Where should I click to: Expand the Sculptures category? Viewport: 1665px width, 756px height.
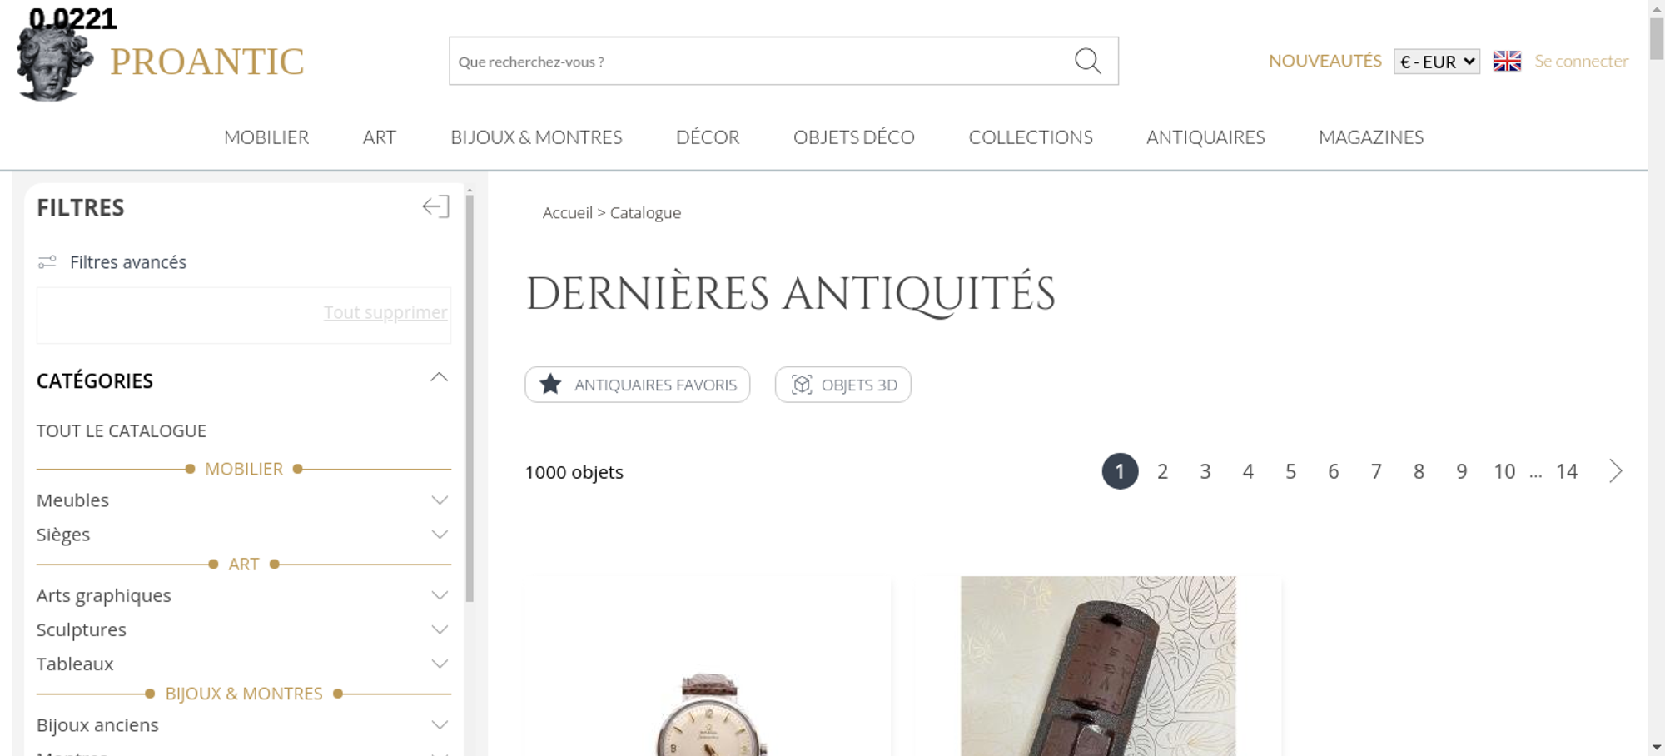[x=440, y=630]
